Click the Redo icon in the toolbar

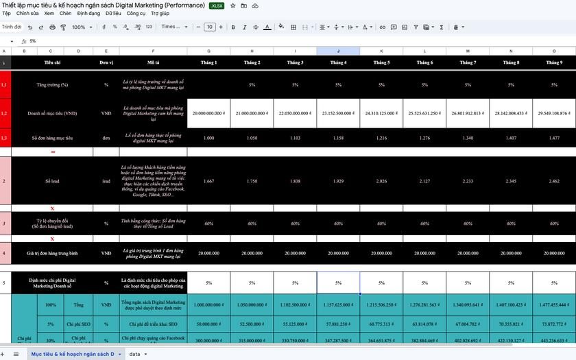pos(40,27)
